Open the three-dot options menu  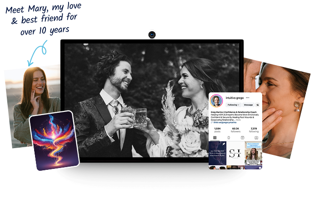[x=248, y=97]
